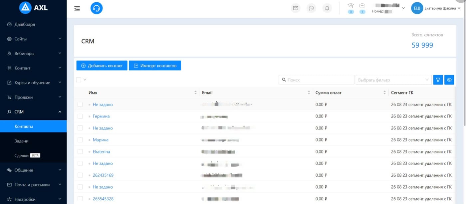Click the Импорт контактов button
Screen dimensions: 466x204
pyautogui.click(x=155, y=66)
